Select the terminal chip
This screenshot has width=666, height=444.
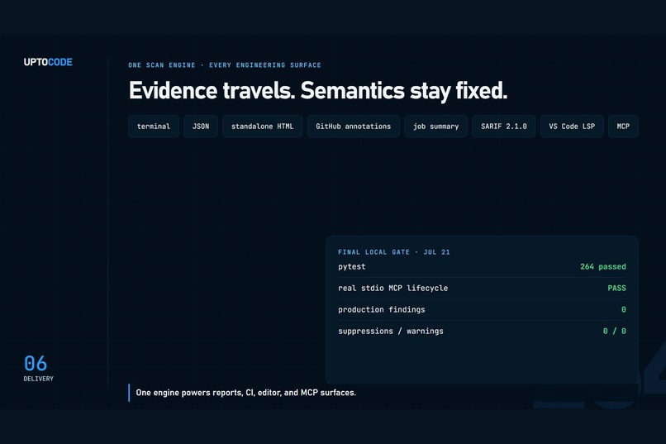point(154,127)
